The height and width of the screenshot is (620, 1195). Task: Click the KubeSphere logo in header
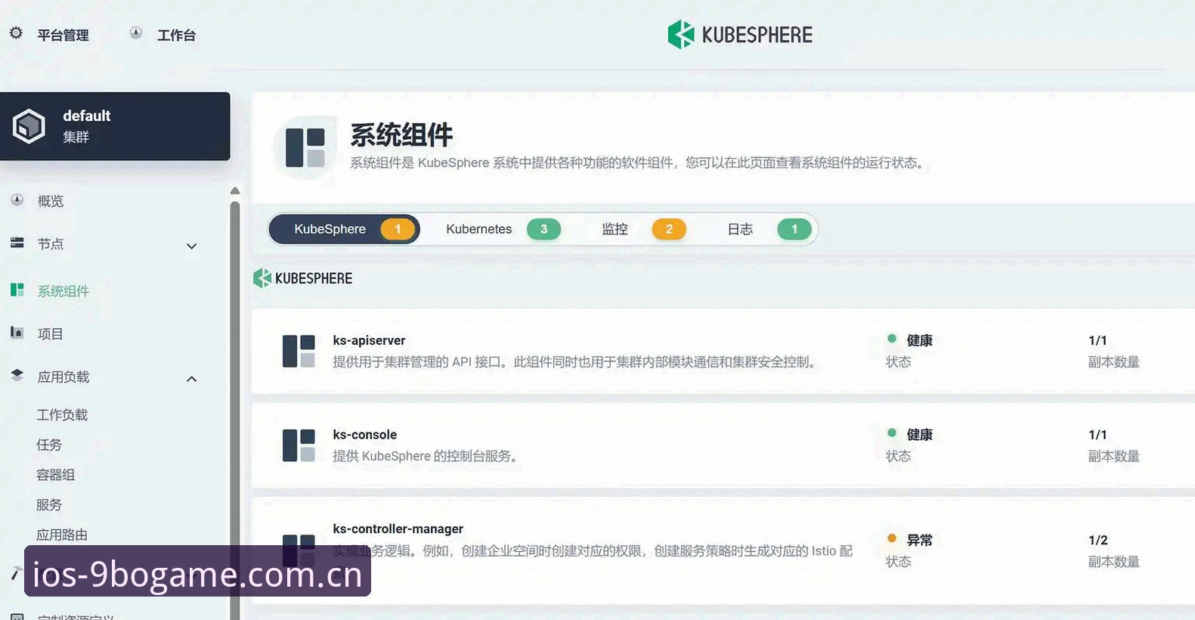pos(740,35)
